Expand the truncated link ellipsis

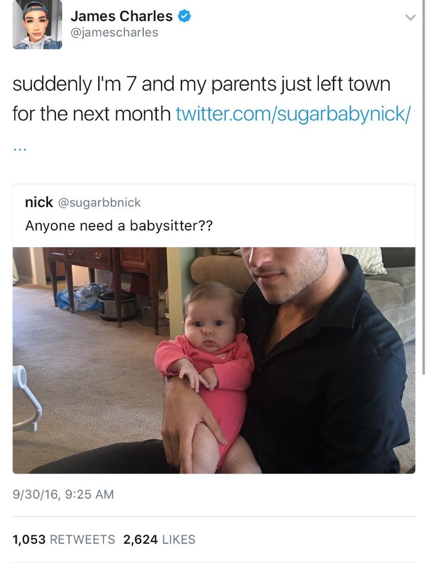click(19, 149)
